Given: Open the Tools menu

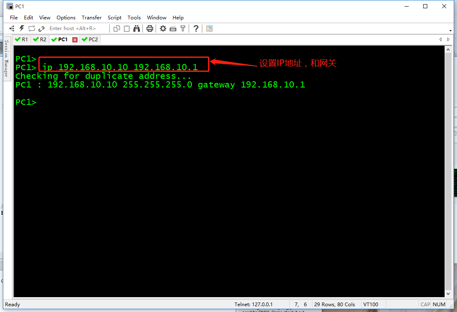Looking at the screenshot, I should coord(134,18).
